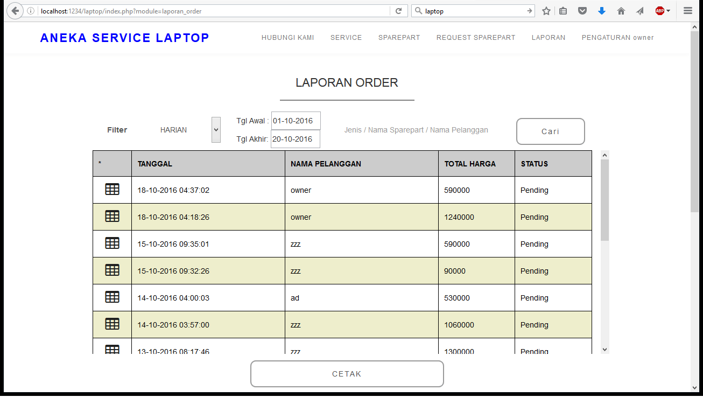Open the Adblock Plus dropdown arrow
703x397 pixels.
coord(669,11)
